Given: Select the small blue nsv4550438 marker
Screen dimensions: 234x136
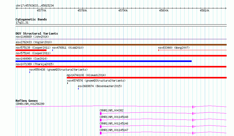Looking at the screenshot, I should pos(30,72).
